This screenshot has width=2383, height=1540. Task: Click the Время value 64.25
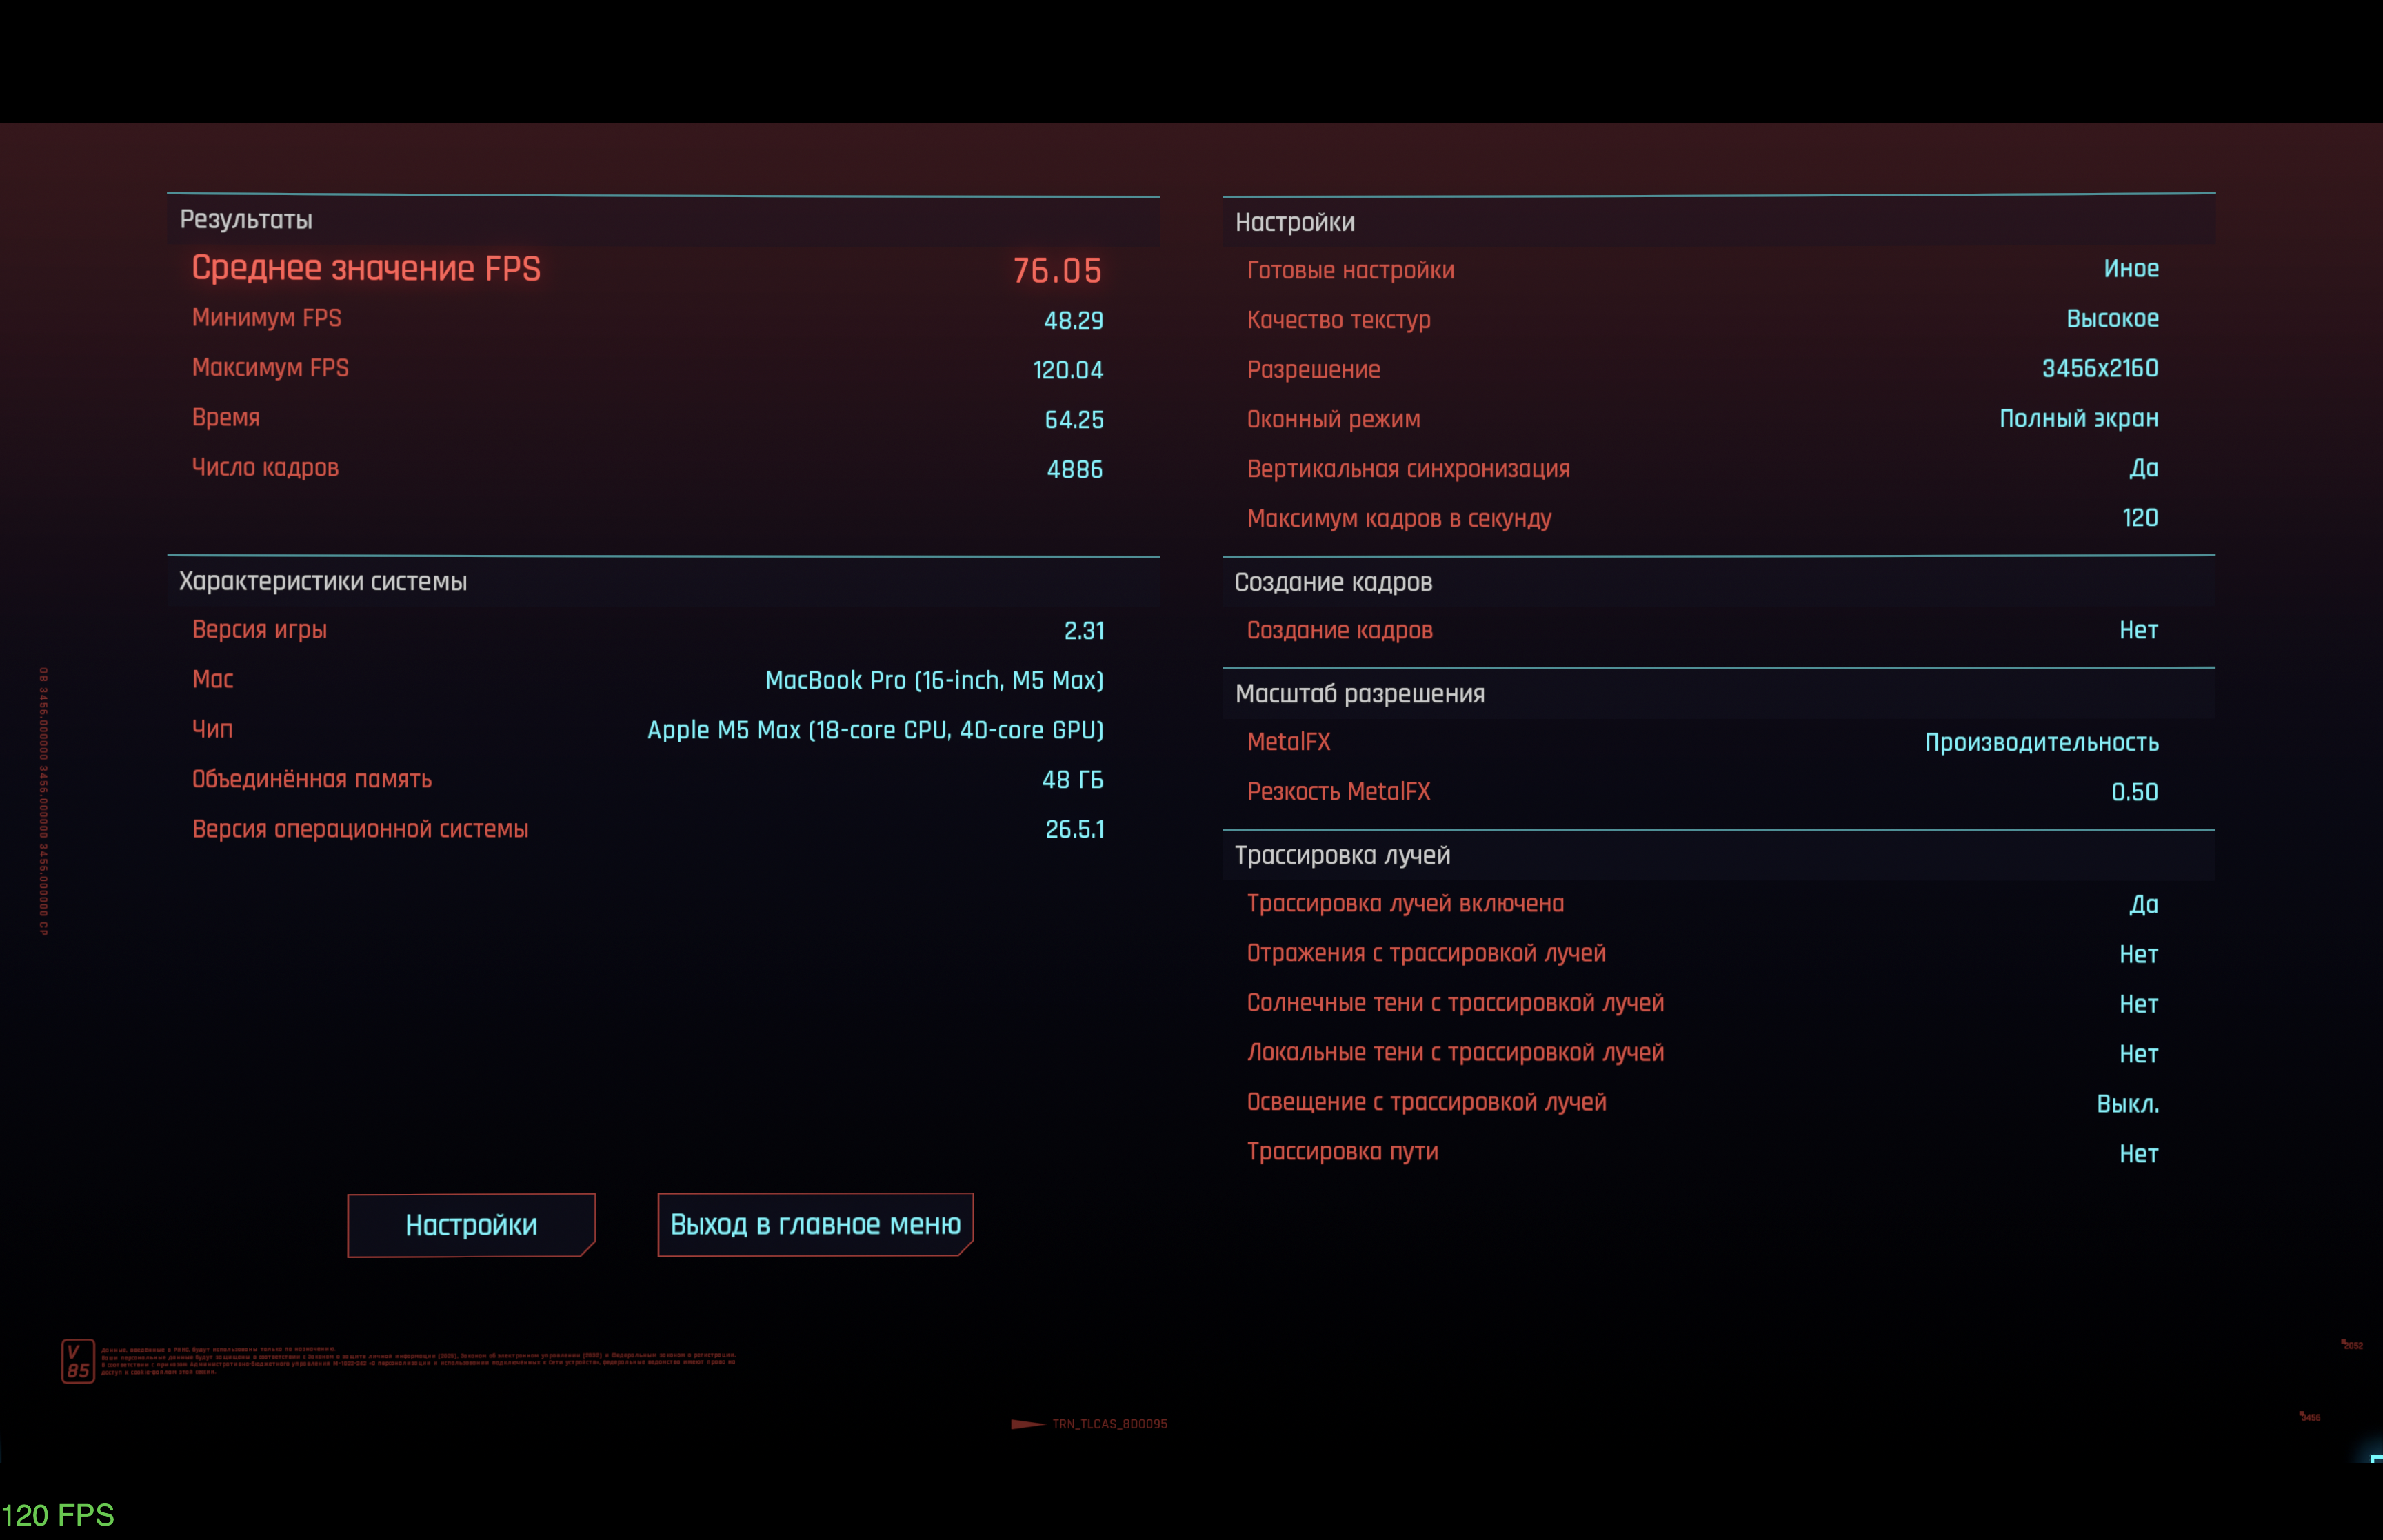[1074, 420]
